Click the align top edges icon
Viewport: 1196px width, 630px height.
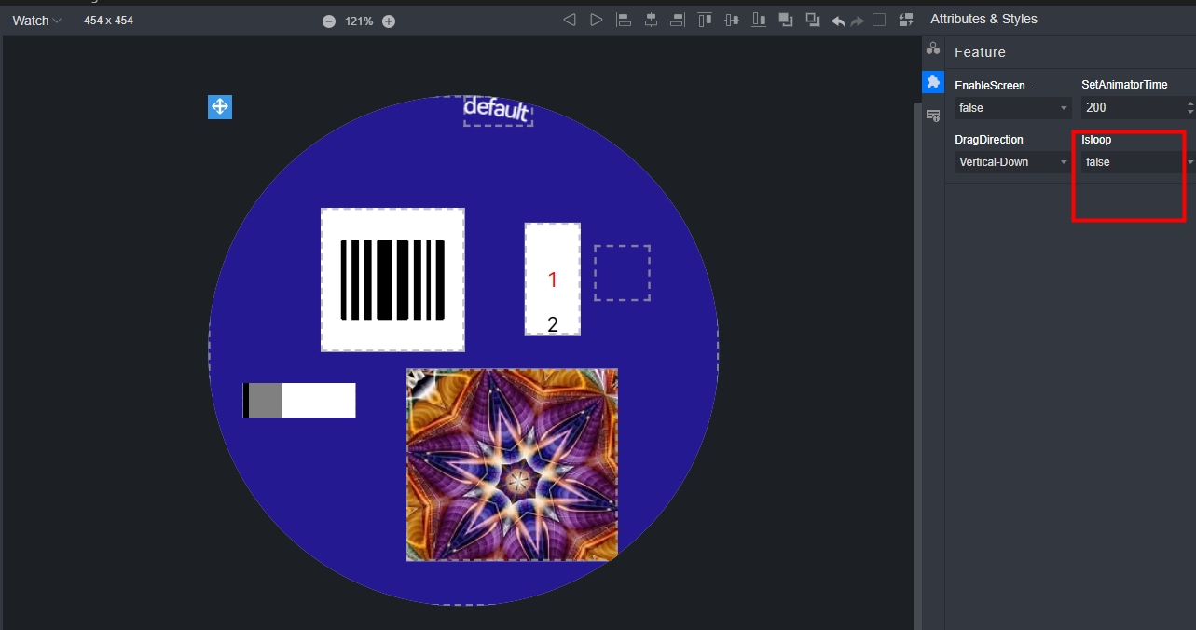point(705,20)
